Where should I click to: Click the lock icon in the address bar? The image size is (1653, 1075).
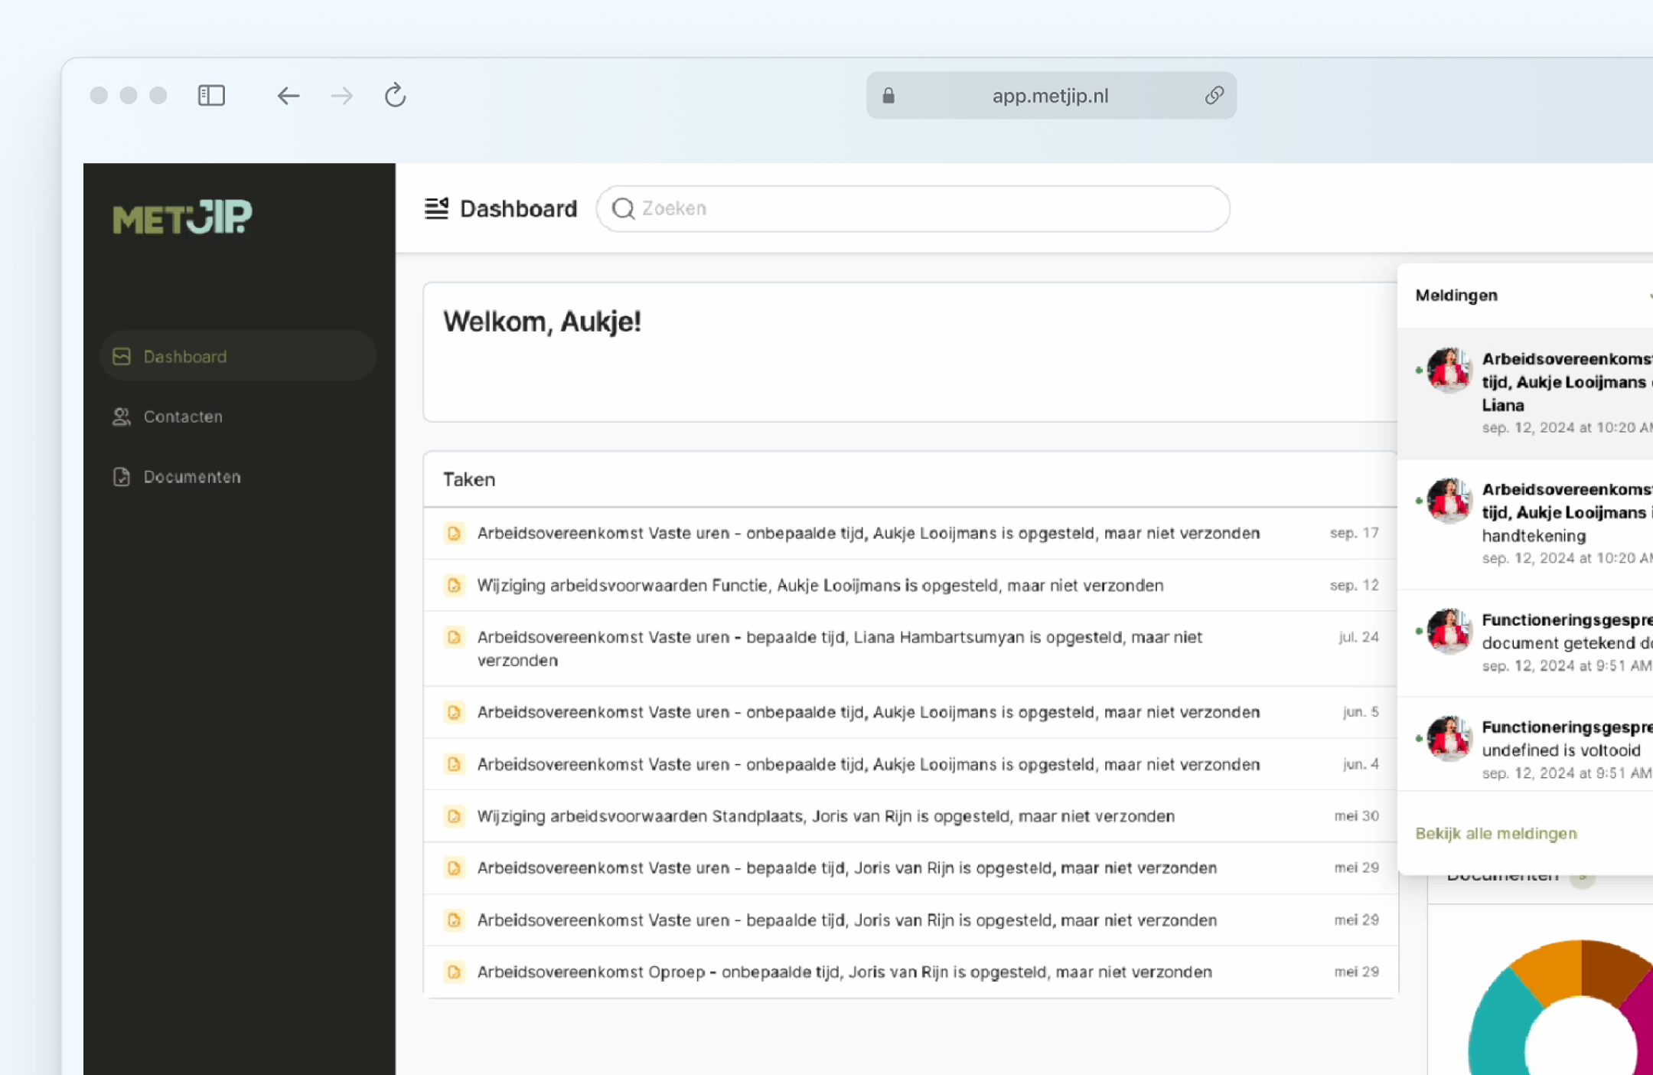(x=888, y=96)
